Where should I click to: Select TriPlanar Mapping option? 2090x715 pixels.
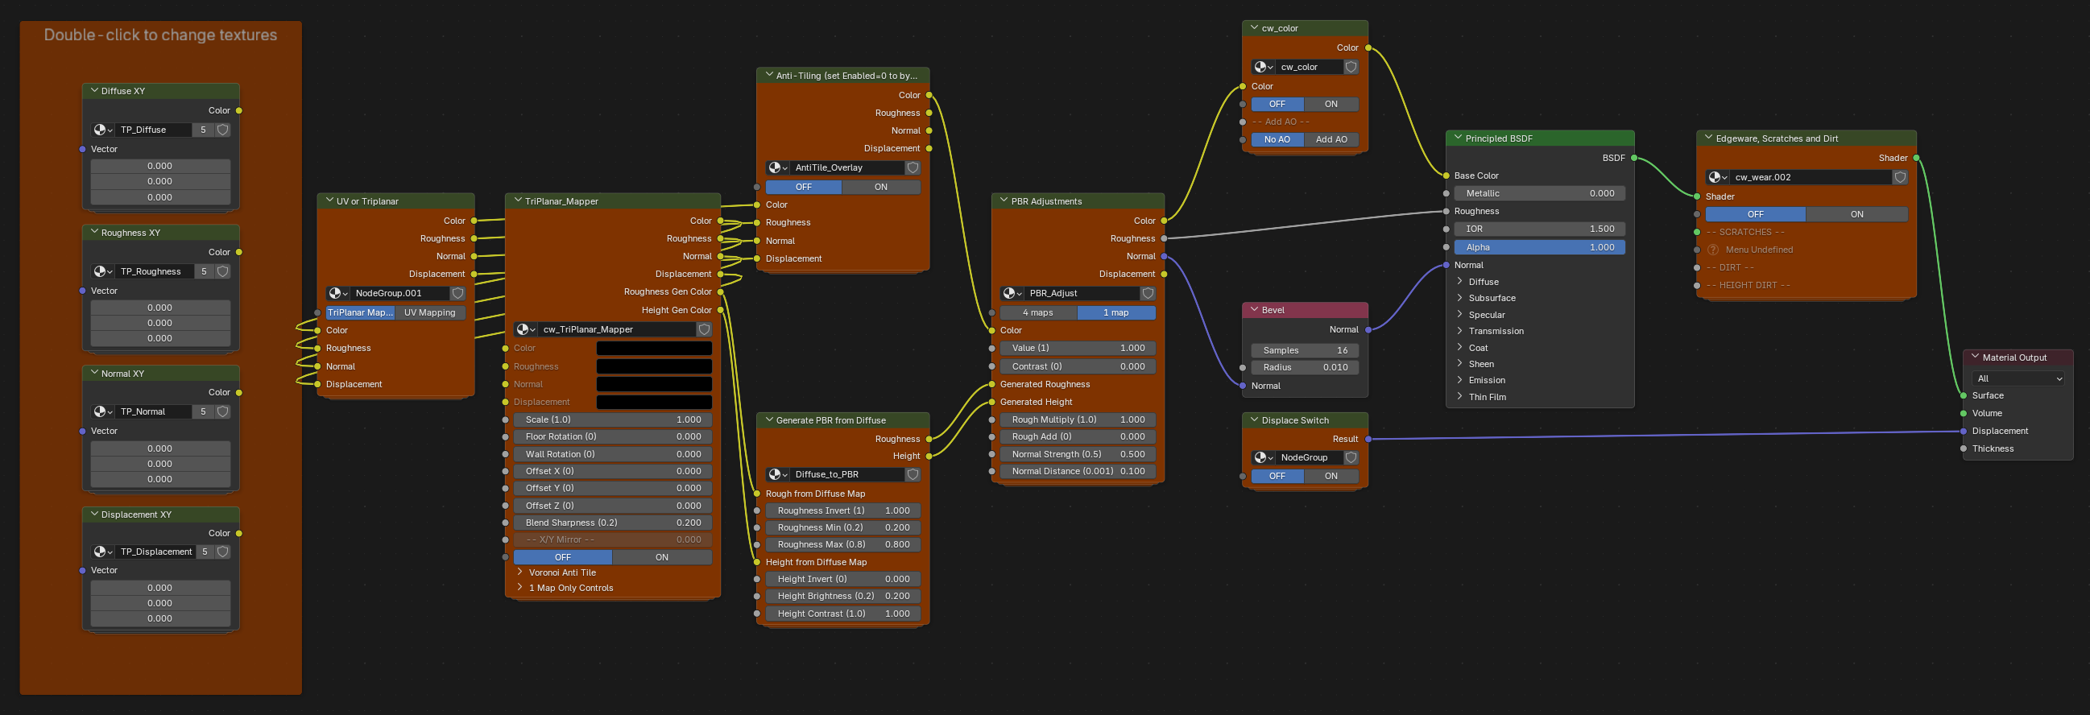[x=360, y=312]
